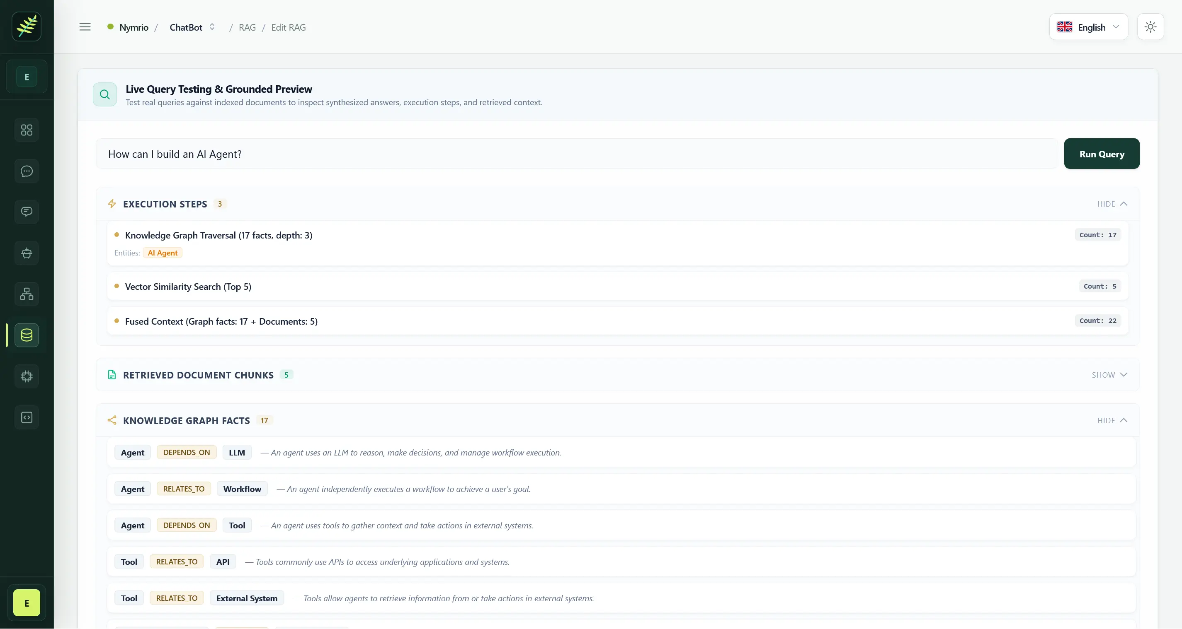Select the Fused Context step row
The height and width of the screenshot is (629, 1182).
617,321
